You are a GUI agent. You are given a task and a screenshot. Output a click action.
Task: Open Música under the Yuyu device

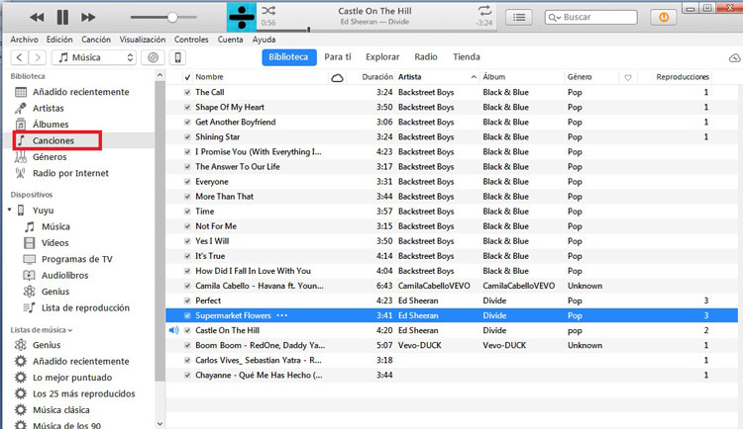pyautogui.click(x=55, y=226)
